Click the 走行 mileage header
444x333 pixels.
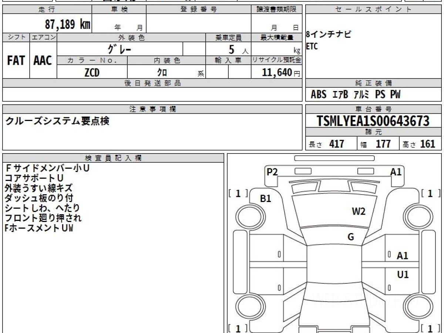point(47,10)
